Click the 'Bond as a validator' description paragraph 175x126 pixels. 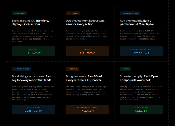pos(141,35)
